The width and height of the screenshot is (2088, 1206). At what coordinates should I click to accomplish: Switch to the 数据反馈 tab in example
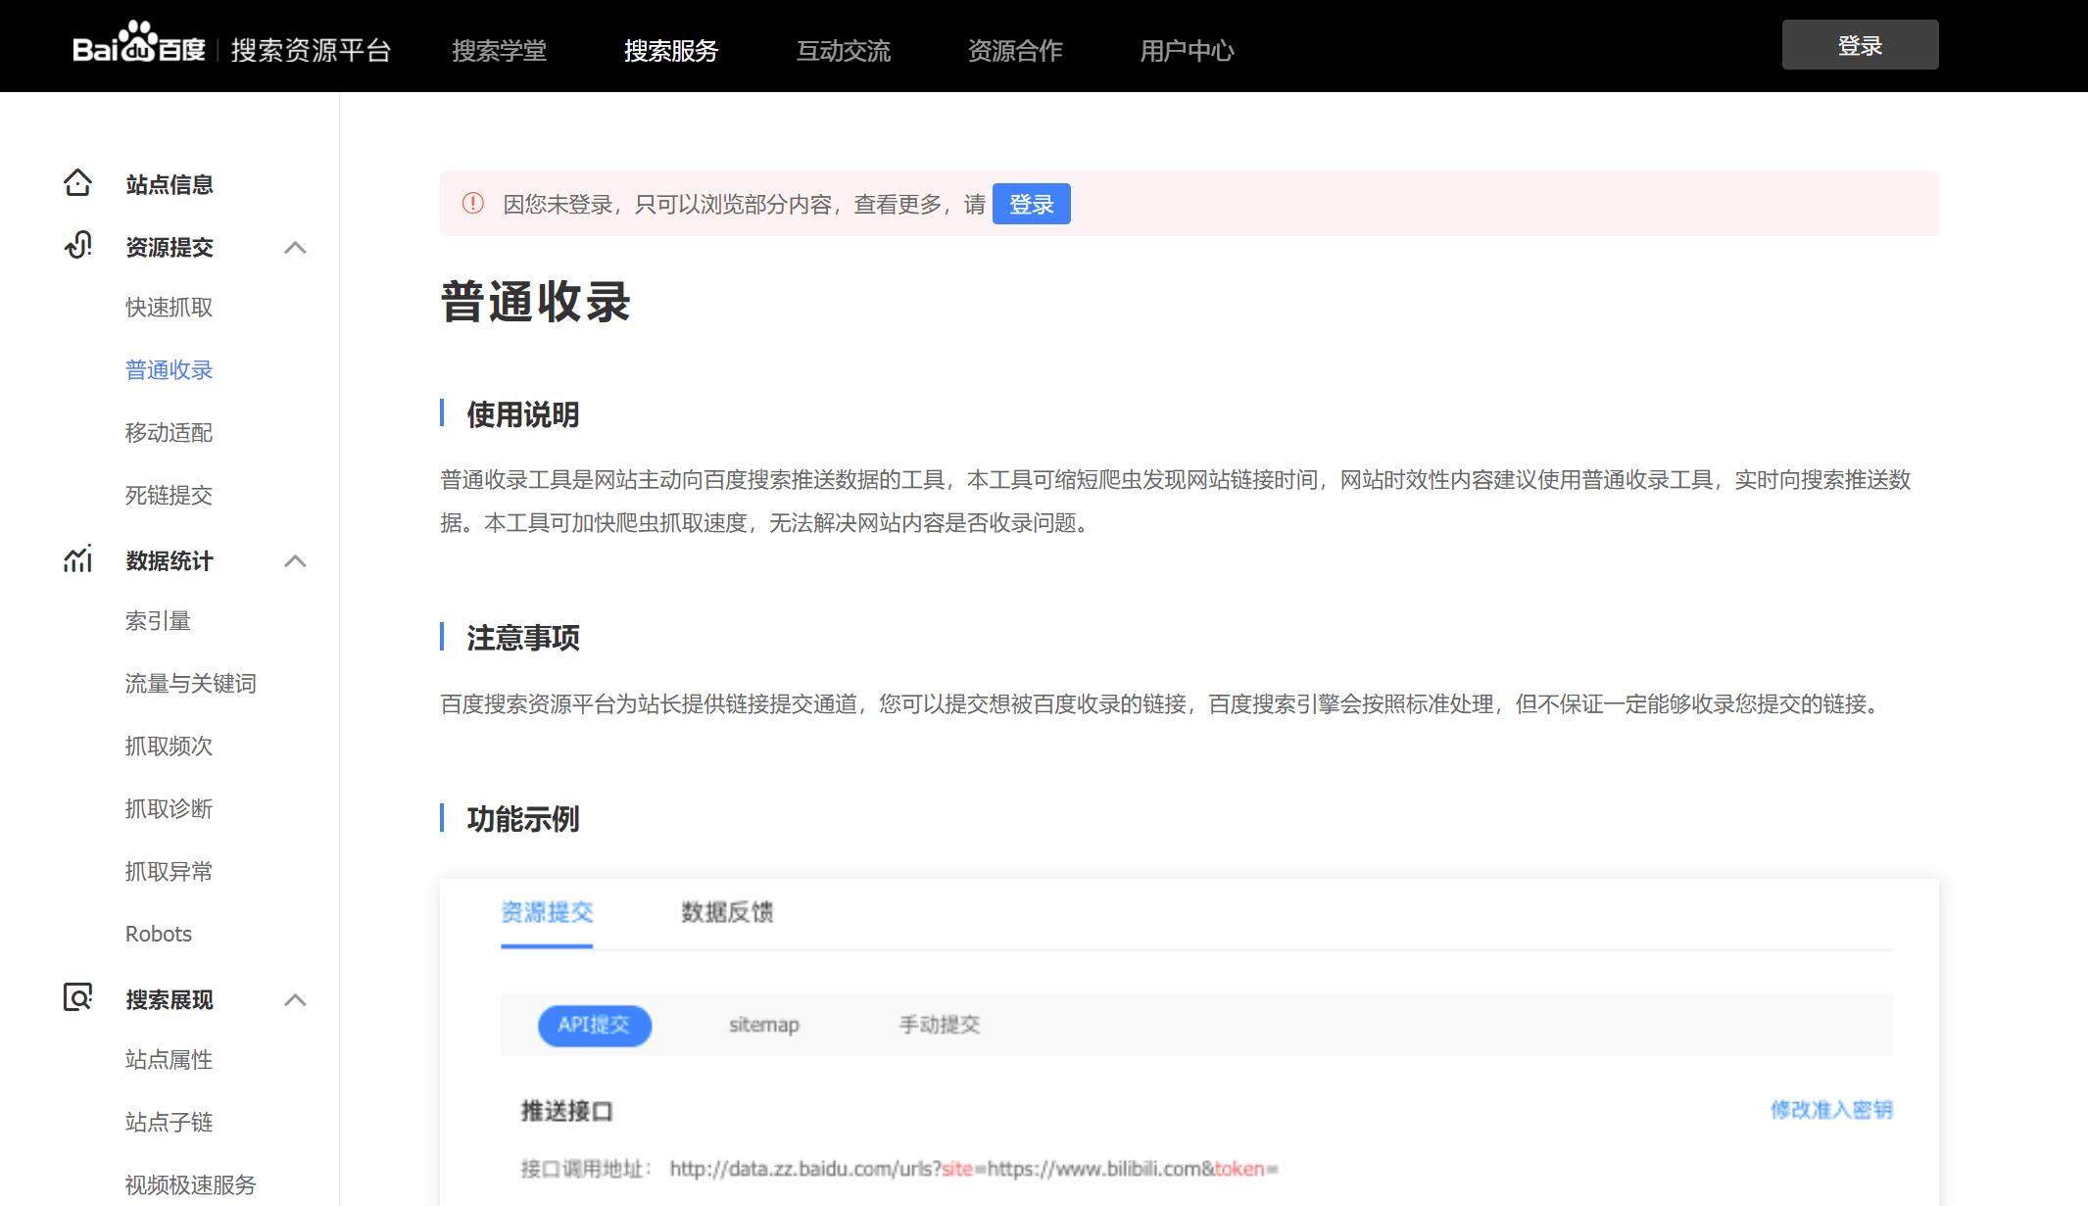[727, 912]
